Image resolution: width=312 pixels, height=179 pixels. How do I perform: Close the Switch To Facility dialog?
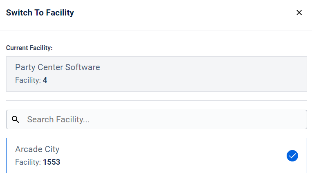pyautogui.click(x=299, y=13)
